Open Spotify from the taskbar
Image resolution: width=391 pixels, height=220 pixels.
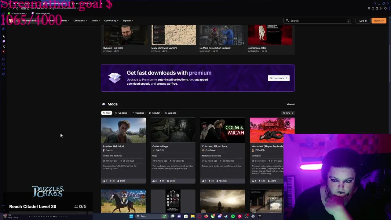[x=233, y=216]
